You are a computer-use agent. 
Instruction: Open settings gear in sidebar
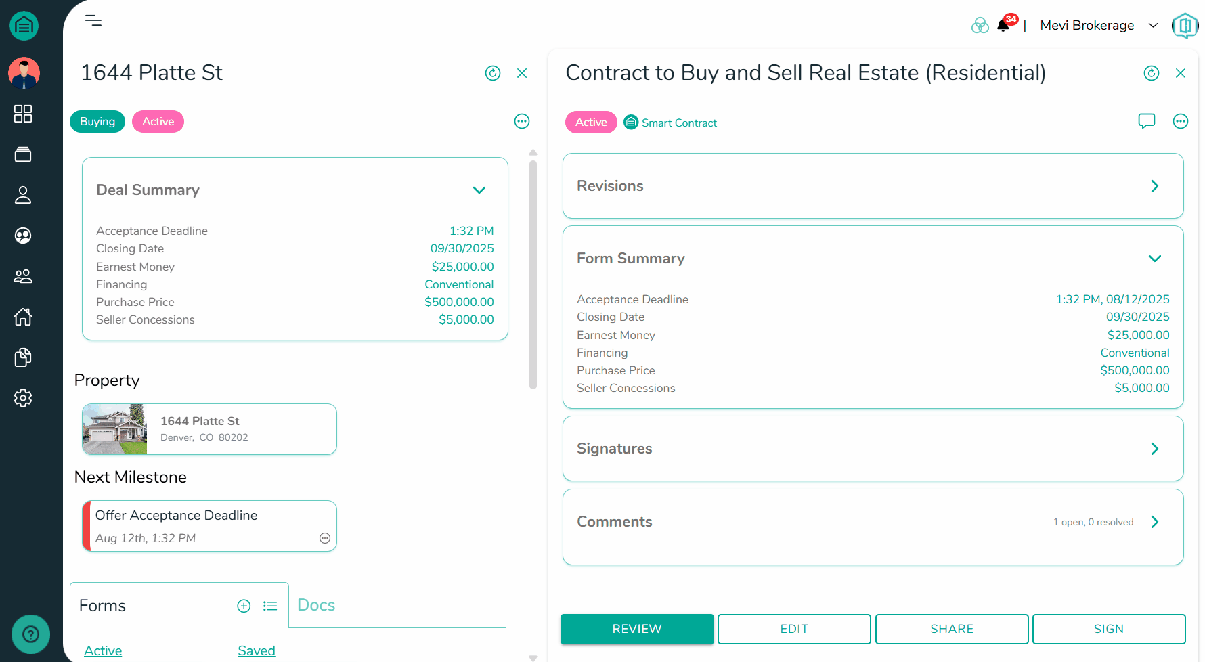[x=23, y=398]
